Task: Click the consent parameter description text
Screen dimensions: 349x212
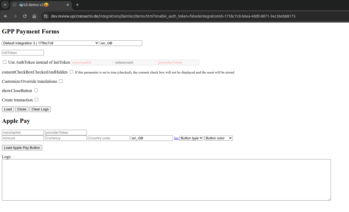Action: (x=154, y=72)
